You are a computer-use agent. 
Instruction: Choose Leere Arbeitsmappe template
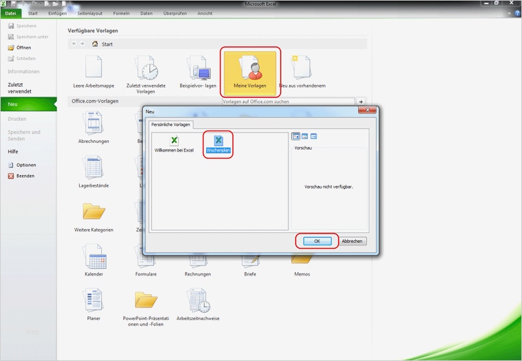click(x=93, y=72)
